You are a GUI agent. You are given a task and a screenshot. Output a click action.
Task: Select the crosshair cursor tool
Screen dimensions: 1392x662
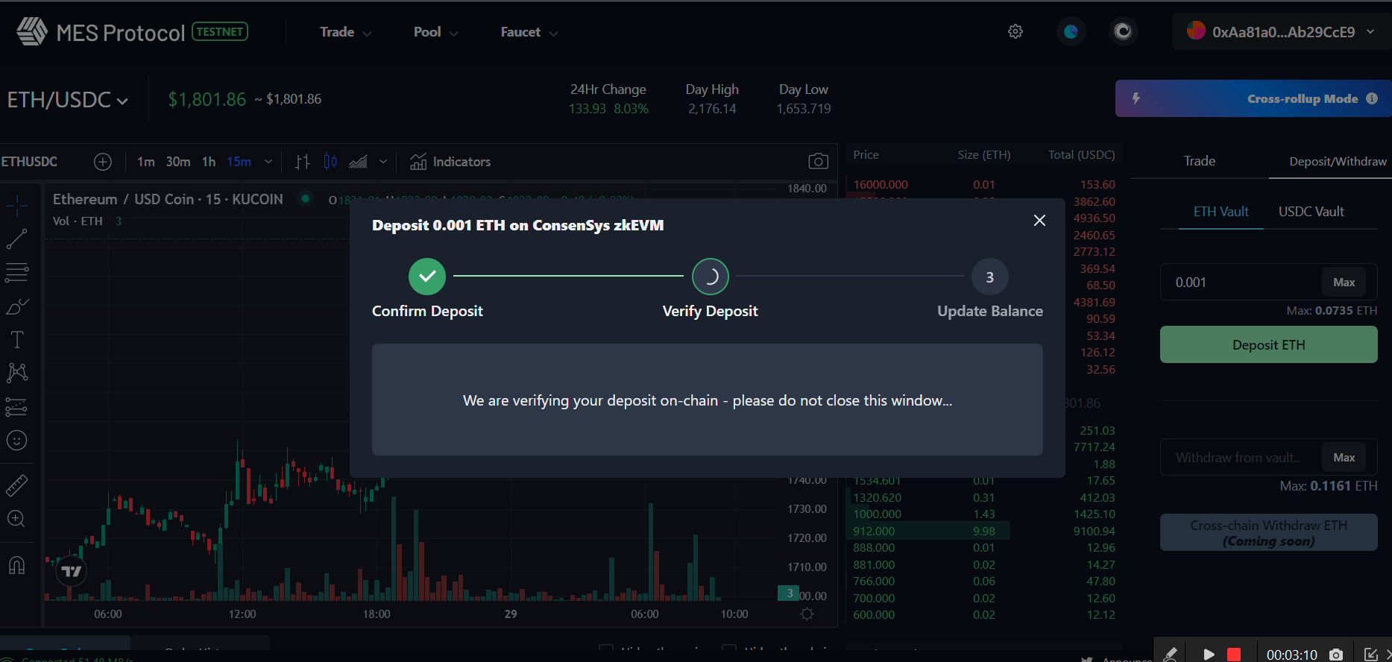pos(16,206)
